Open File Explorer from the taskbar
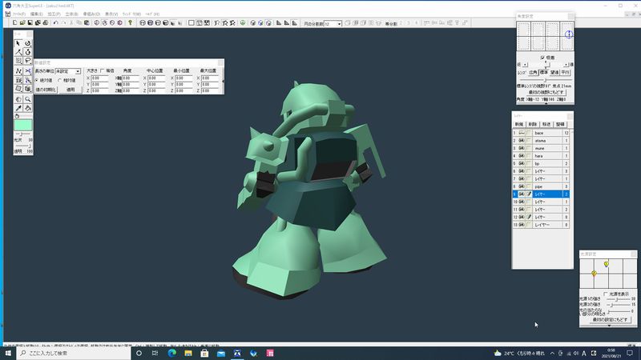The image size is (641, 360). [188, 353]
